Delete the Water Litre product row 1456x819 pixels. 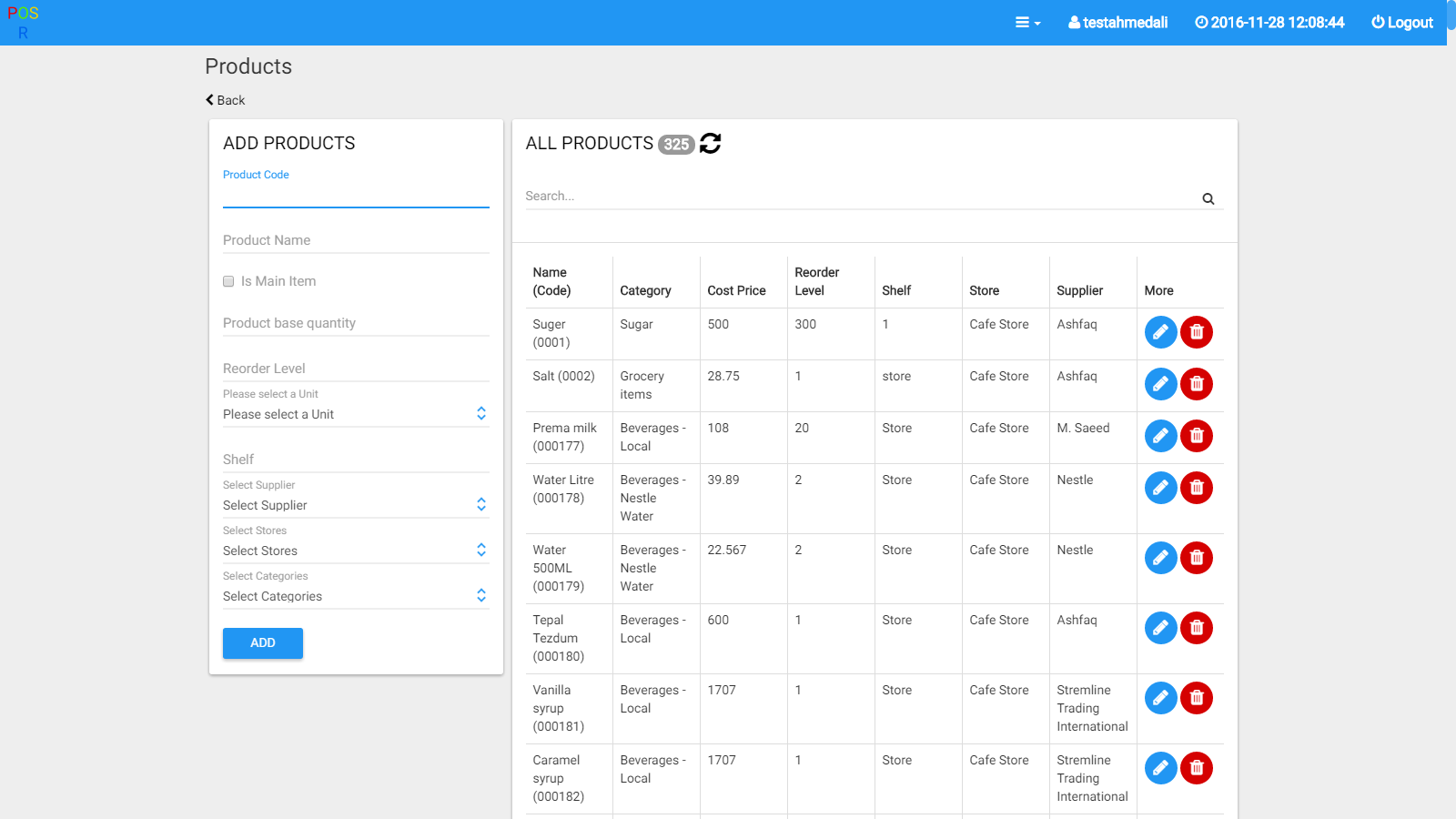pyautogui.click(x=1196, y=488)
